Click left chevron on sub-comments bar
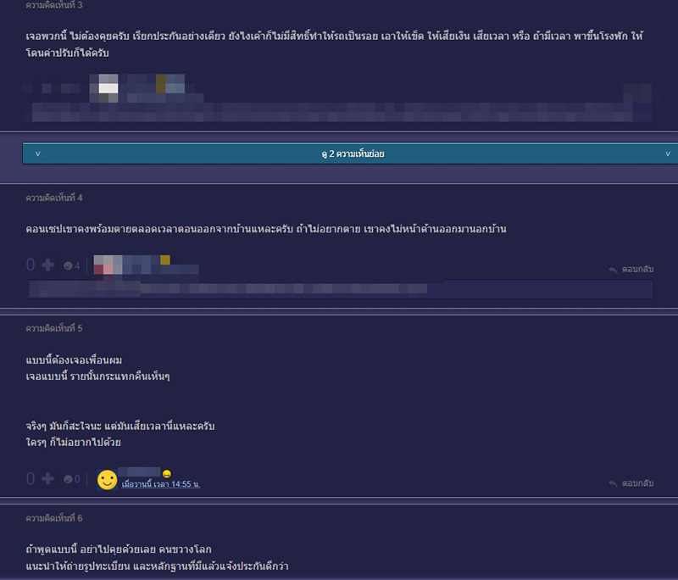The image size is (678, 580). click(x=38, y=153)
